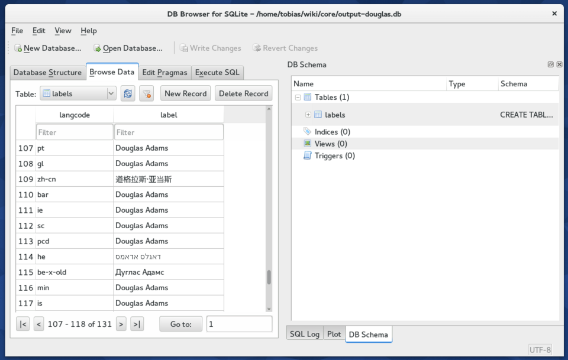Jump to the last page of records
This screenshot has height=360, width=568.
[x=137, y=324]
